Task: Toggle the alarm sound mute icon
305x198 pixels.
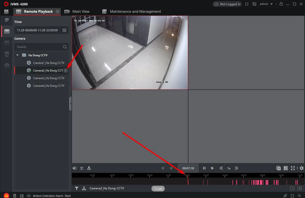Action: pos(29,196)
